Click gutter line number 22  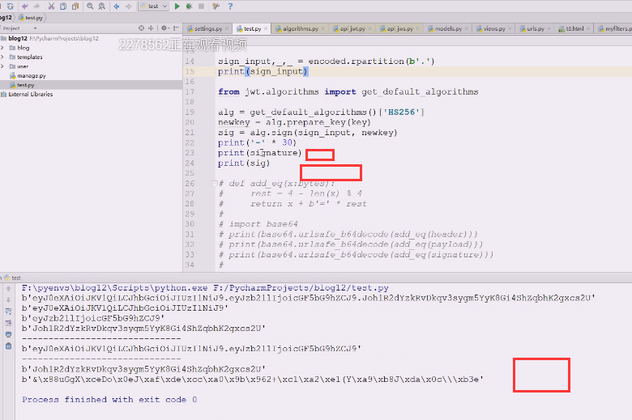(x=190, y=143)
